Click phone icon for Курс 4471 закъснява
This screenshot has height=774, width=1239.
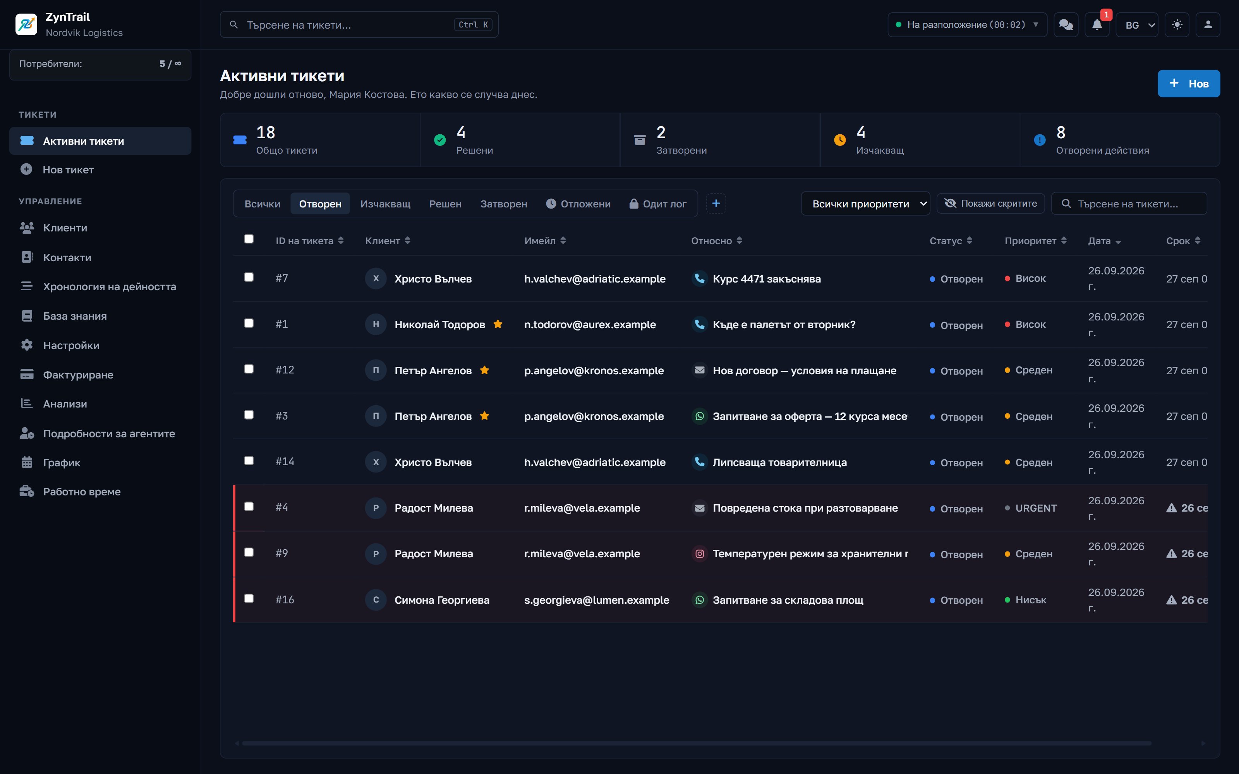pos(699,278)
